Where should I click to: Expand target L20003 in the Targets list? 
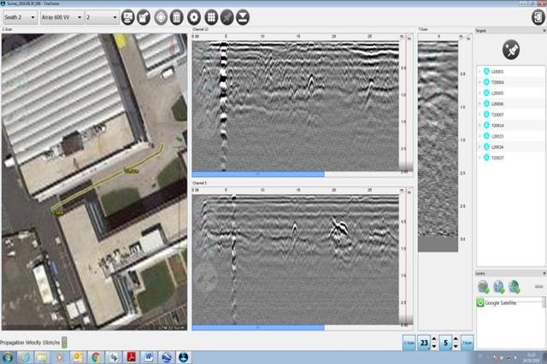pos(479,71)
